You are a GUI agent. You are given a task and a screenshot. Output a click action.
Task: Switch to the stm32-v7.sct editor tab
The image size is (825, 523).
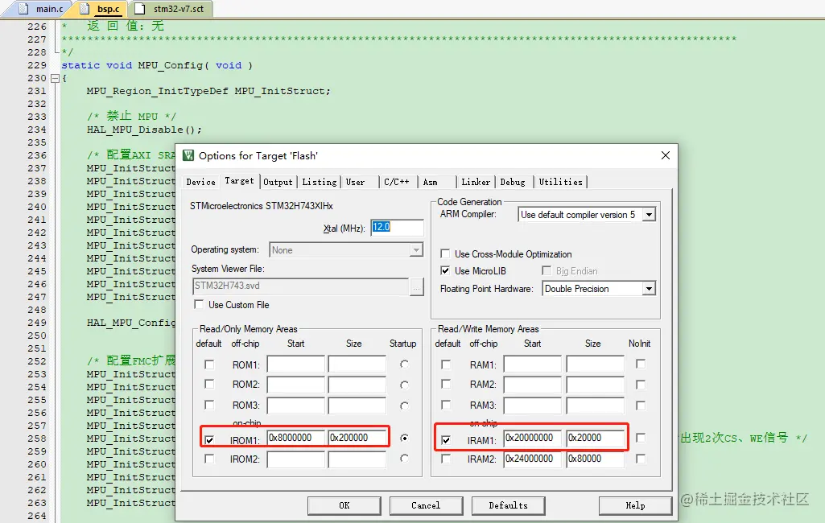(172, 9)
